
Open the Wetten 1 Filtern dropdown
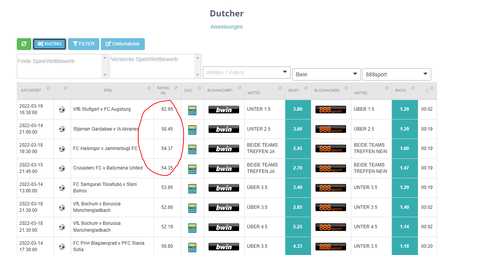pos(247,73)
